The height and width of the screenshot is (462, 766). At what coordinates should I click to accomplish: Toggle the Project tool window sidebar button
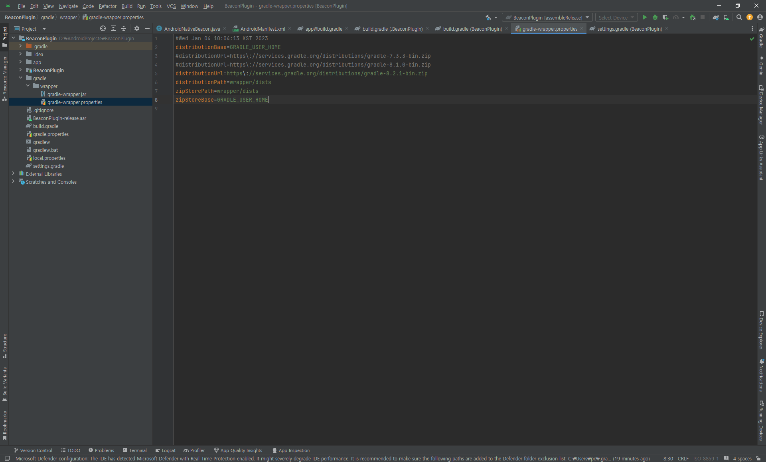pyautogui.click(x=5, y=36)
